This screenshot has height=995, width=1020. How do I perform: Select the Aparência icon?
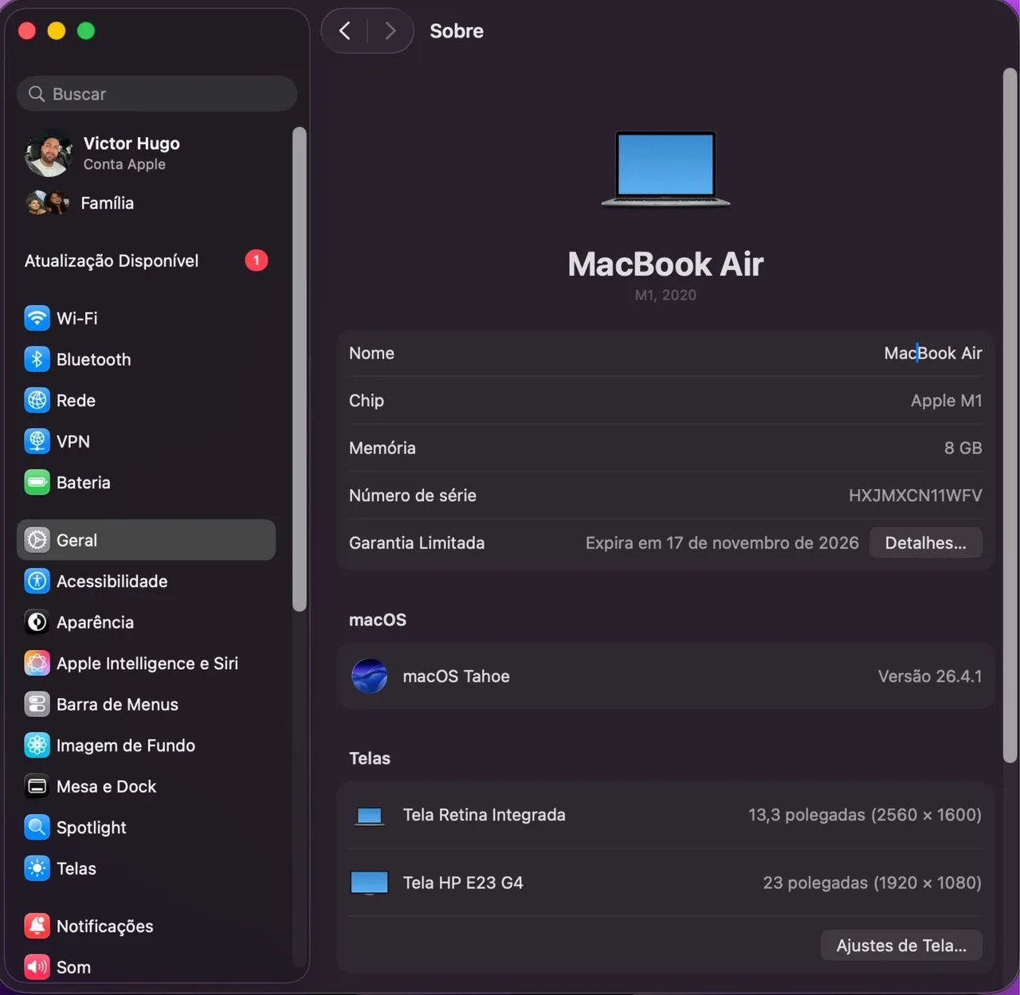click(x=37, y=622)
